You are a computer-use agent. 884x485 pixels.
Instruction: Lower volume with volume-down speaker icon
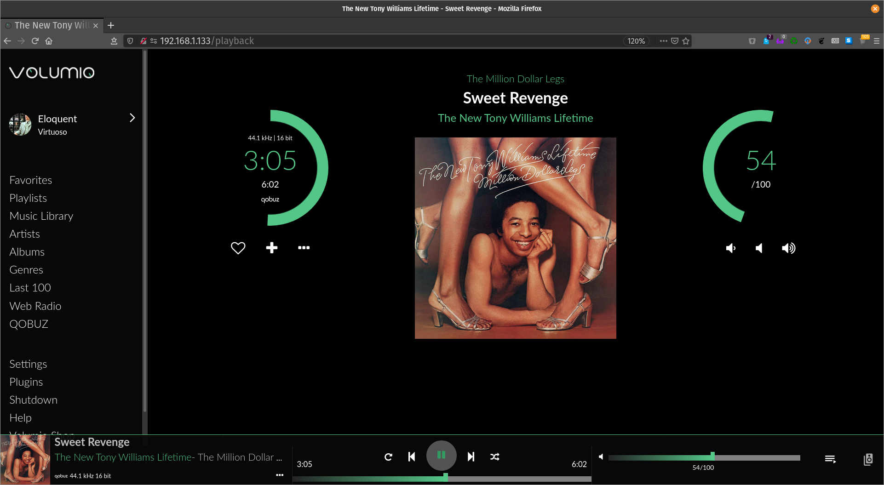coord(730,248)
